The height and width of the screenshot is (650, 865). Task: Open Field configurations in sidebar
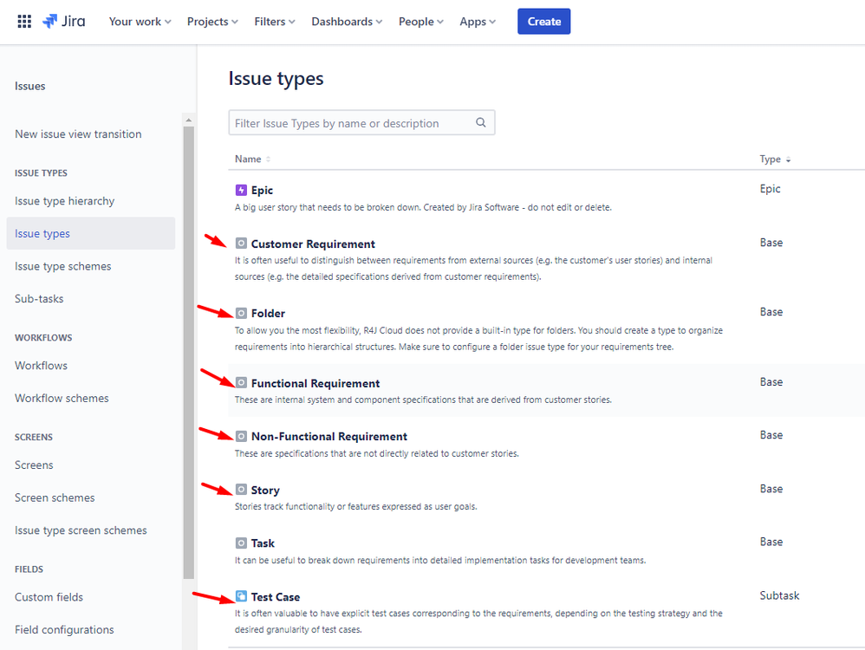pos(64,629)
